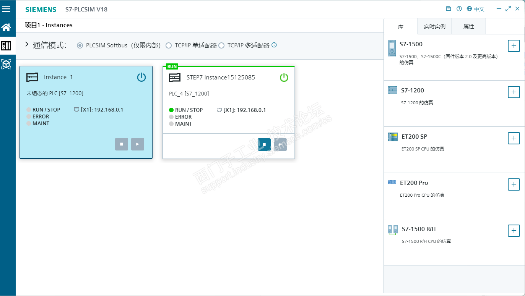Screen dimensions: 525x296
Task: Click the run button of STEP7 Instance15125085
Action: 280,144
